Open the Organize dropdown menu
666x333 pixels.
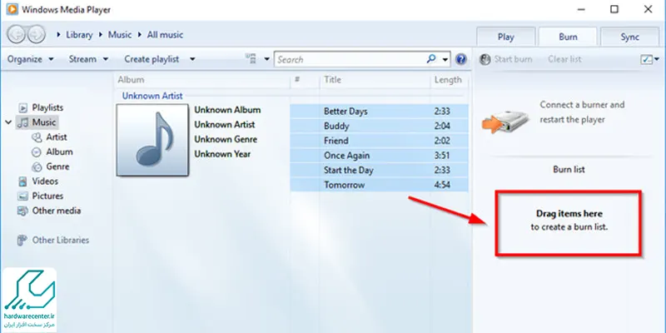[31, 59]
